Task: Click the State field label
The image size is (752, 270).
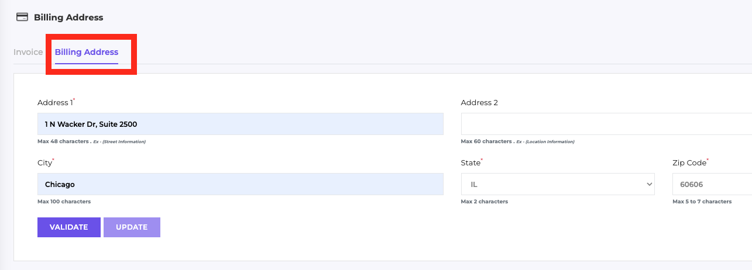Action: click(x=472, y=162)
